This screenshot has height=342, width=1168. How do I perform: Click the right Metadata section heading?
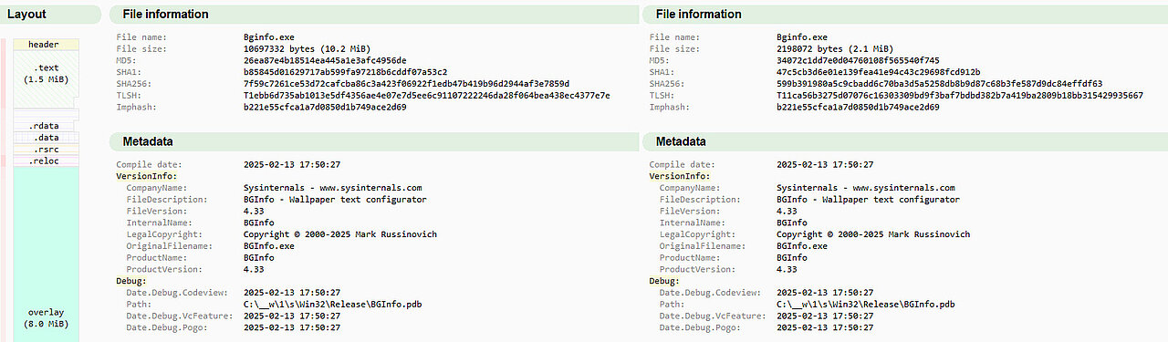pos(681,141)
